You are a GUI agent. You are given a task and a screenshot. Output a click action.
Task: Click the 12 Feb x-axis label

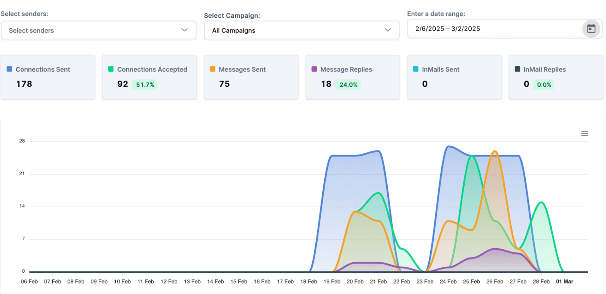tap(169, 281)
